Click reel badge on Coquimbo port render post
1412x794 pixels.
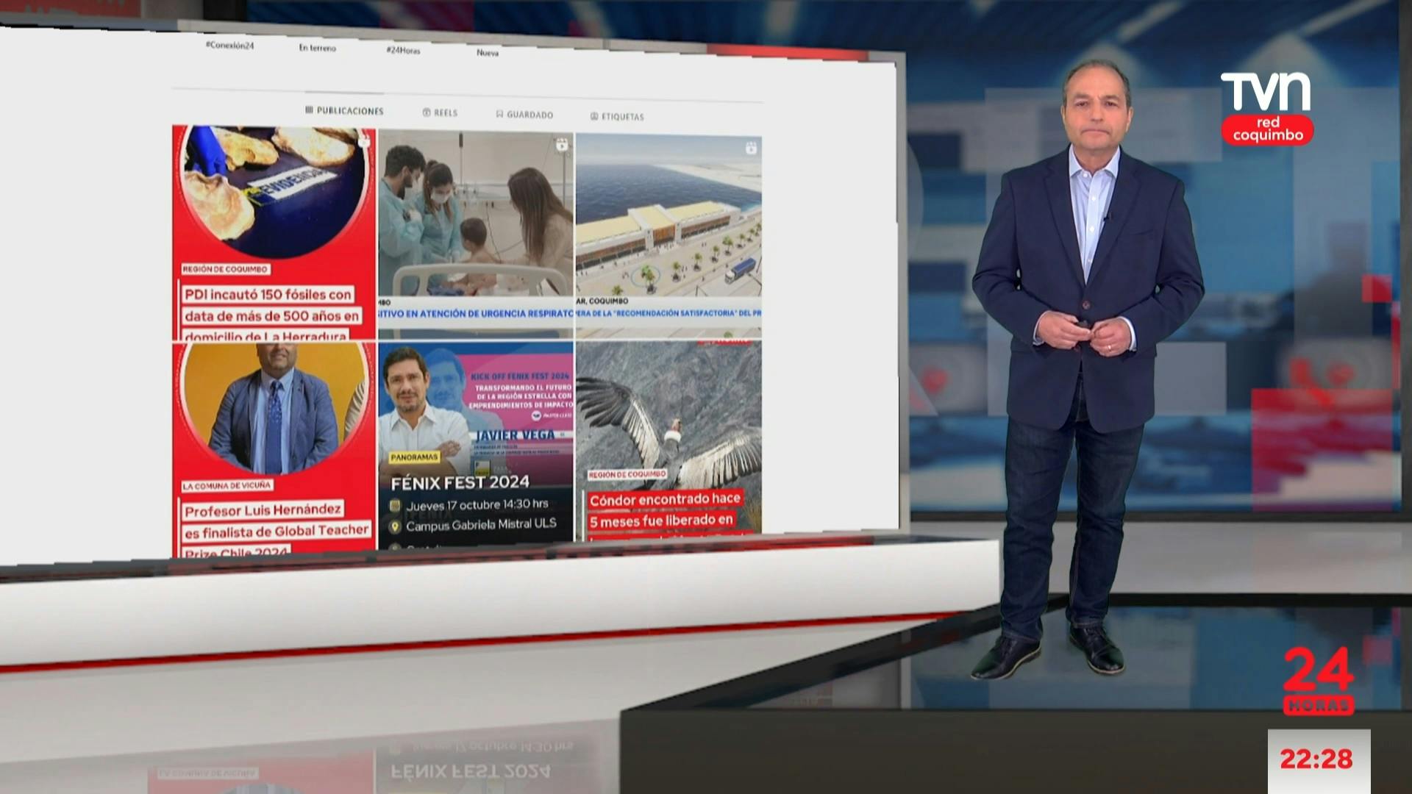pyautogui.click(x=750, y=149)
